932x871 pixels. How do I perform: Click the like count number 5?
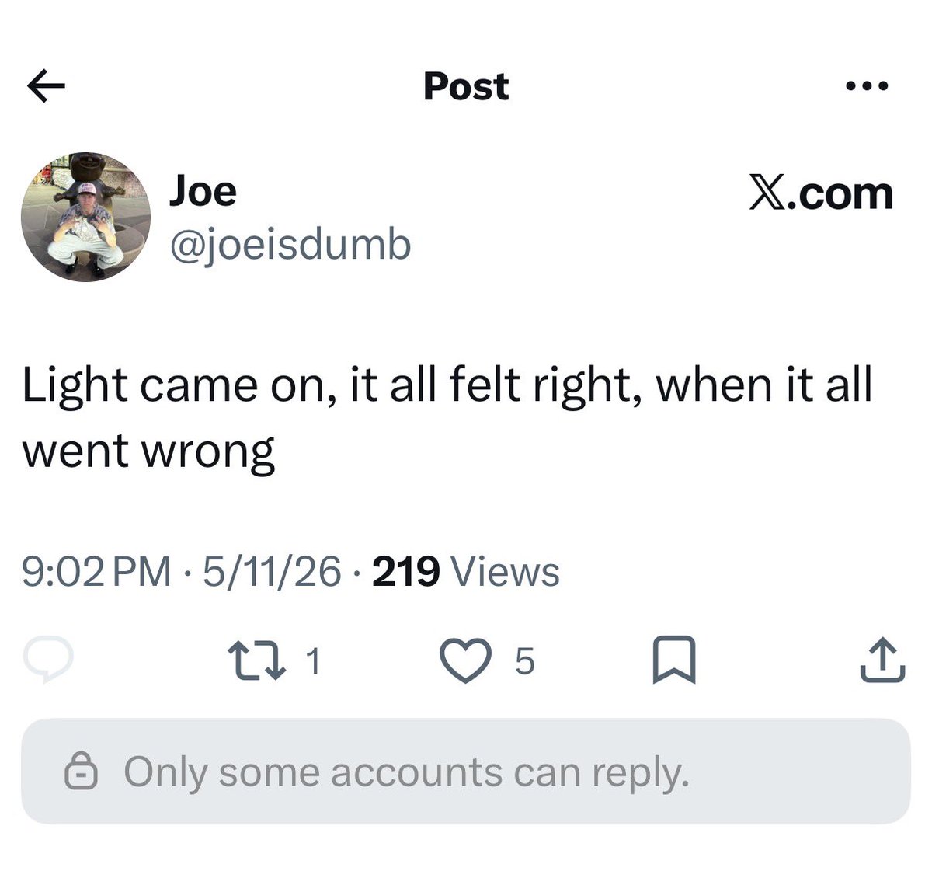(525, 661)
